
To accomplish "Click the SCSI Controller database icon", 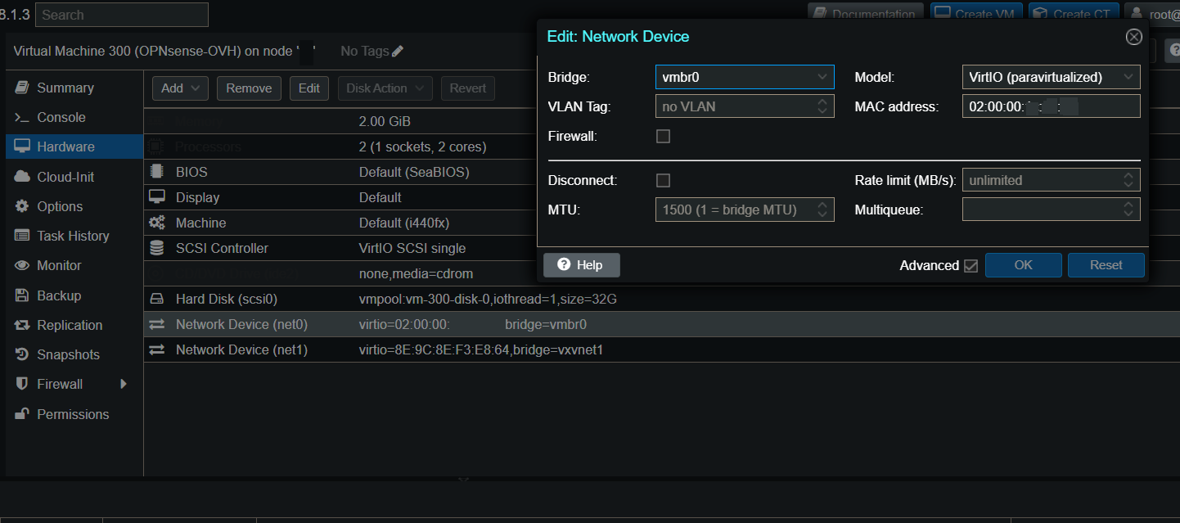I will 156,248.
